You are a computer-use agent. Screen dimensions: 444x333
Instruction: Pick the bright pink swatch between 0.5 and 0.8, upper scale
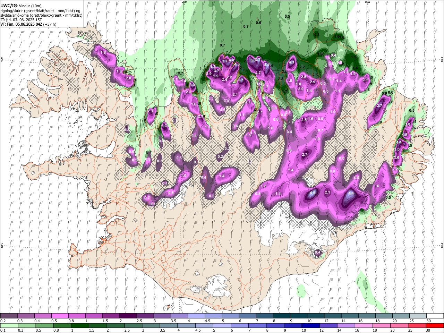click(60, 316)
